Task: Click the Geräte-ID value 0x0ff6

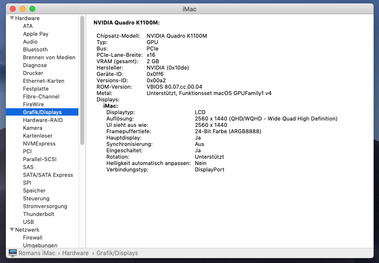Action: pos(155,74)
